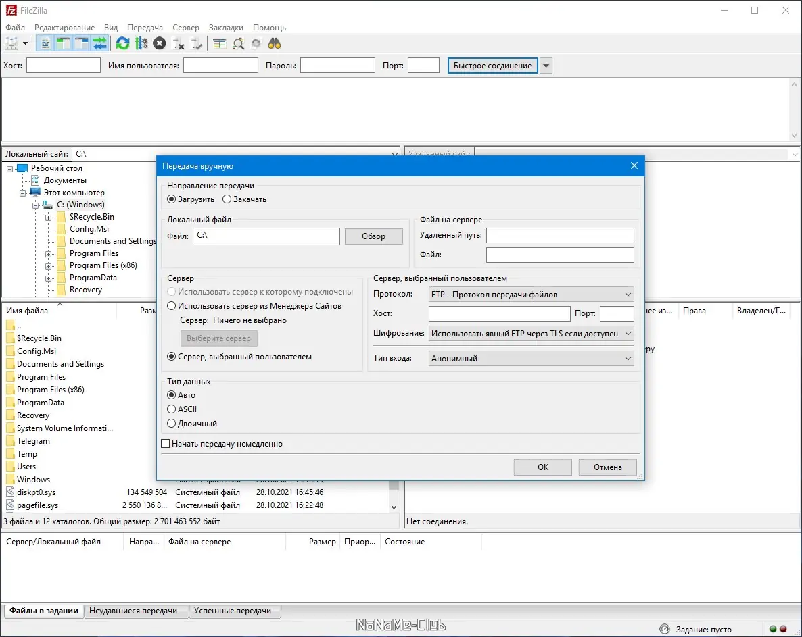Viewport: 802px width, 637px height.
Task: Open the Сервер menu
Action: pos(186,28)
